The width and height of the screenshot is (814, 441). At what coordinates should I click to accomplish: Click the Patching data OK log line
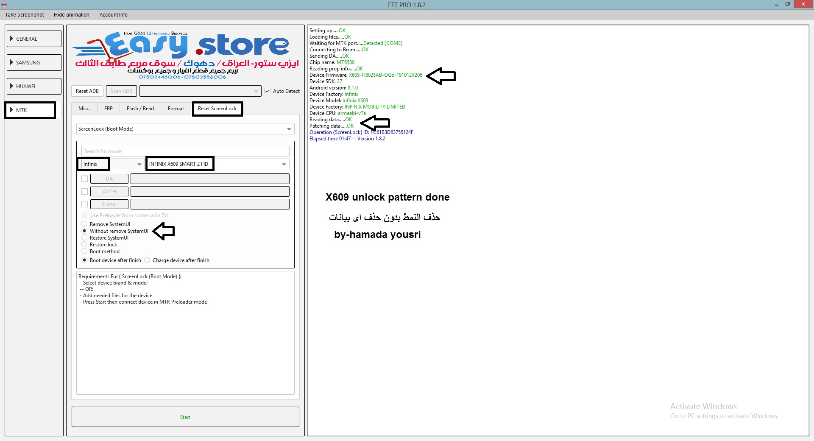click(332, 126)
